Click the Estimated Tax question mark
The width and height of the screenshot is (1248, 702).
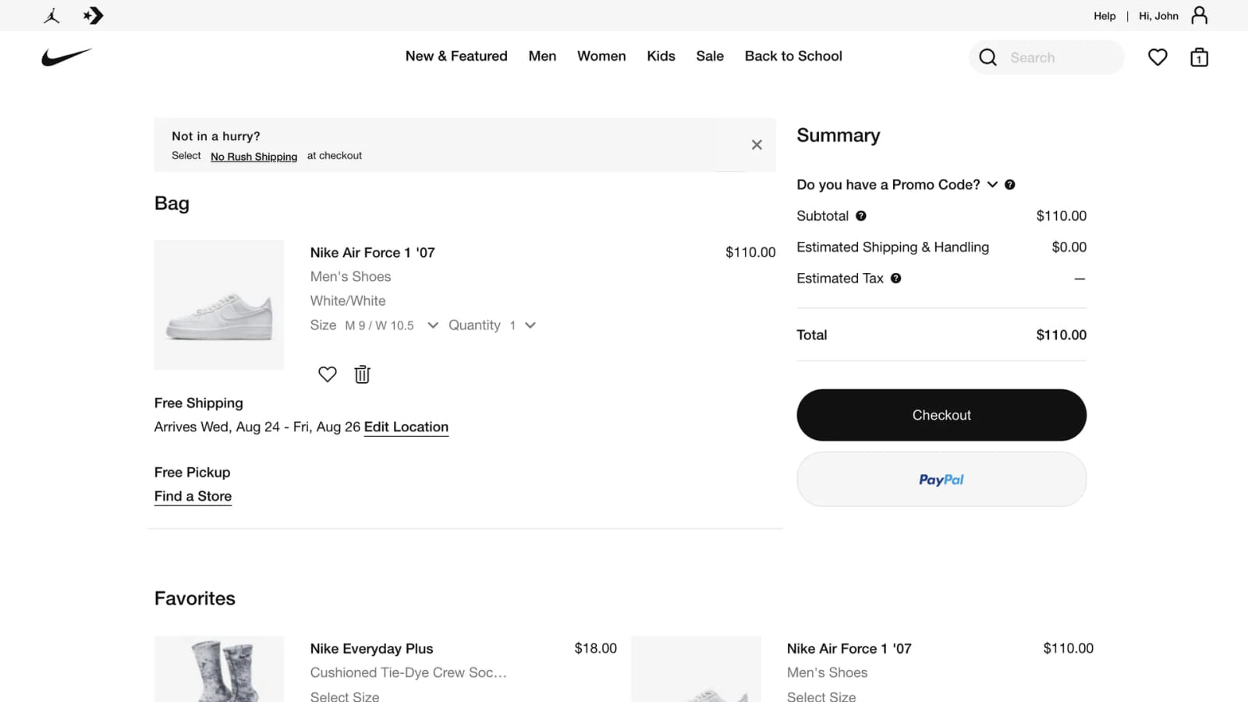pos(895,278)
